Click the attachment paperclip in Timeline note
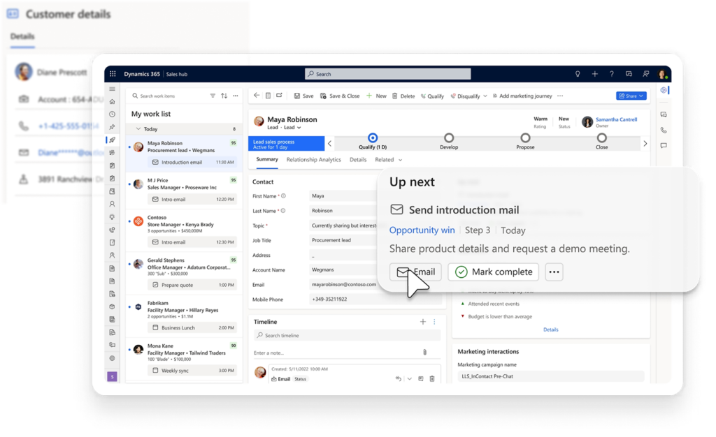The image size is (716, 437). pyautogui.click(x=424, y=353)
